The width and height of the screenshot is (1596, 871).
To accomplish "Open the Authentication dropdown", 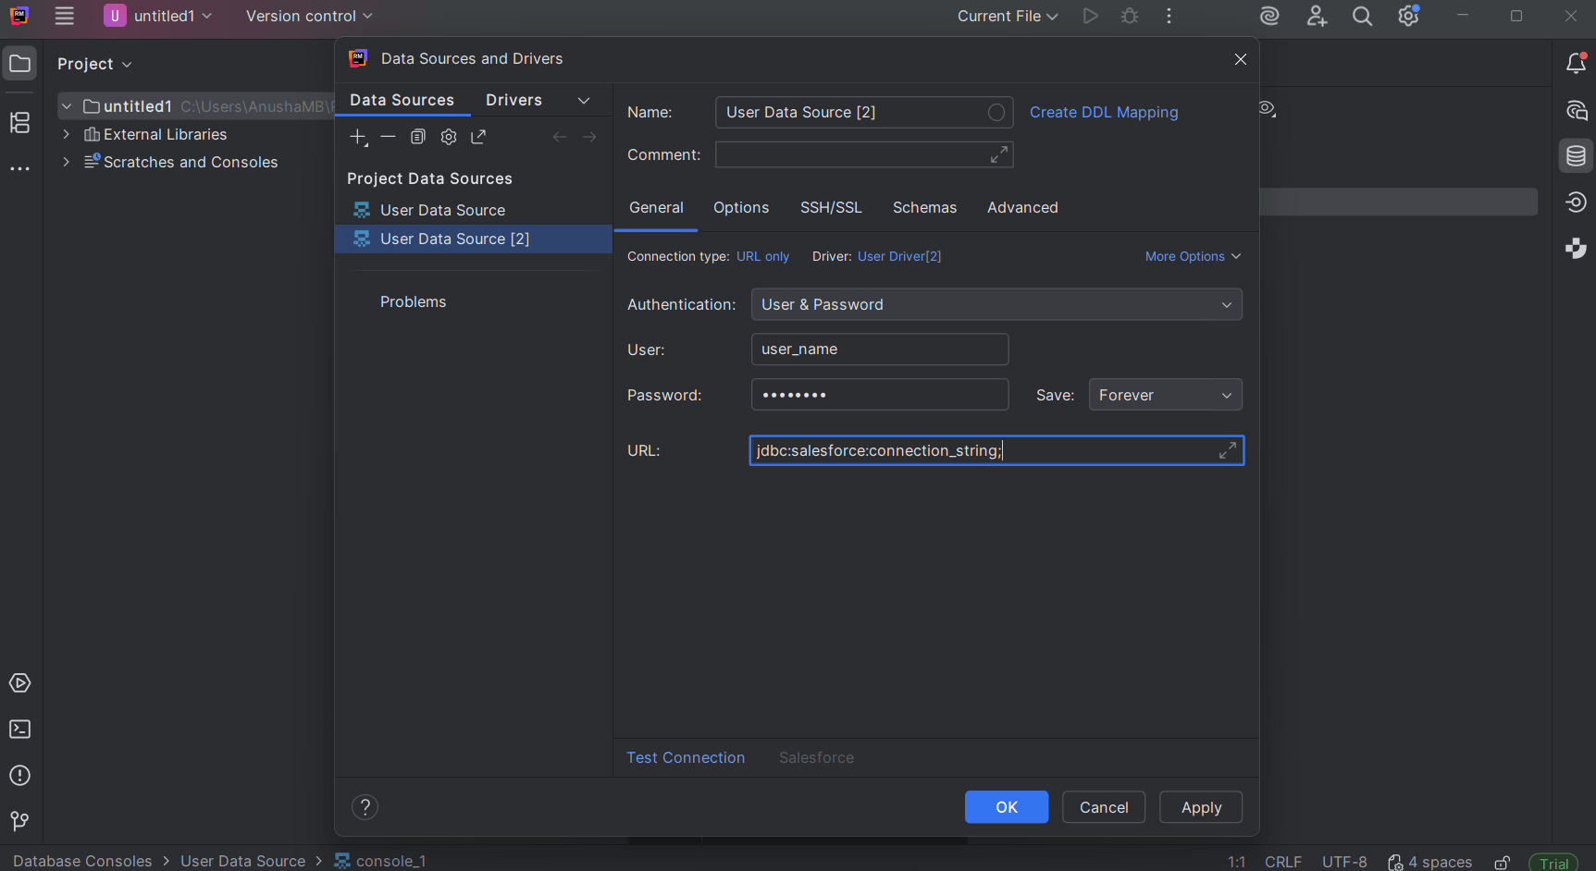I will pos(996,305).
